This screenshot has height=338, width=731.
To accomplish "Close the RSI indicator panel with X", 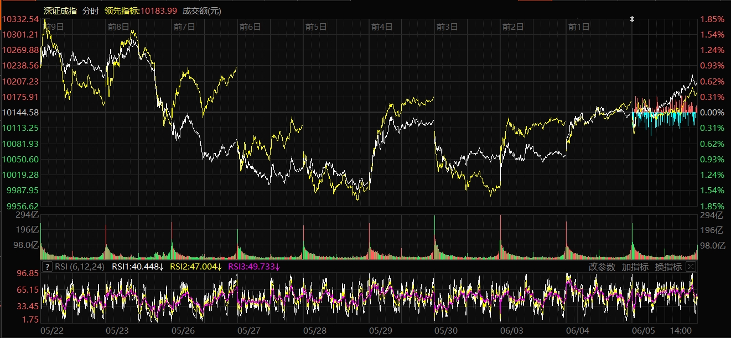I will pyautogui.click(x=691, y=267).
